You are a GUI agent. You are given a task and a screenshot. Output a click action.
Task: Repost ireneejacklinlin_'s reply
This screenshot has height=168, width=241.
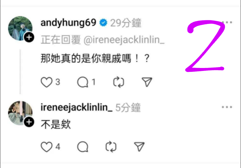pyautogui.click(x=111, y=147)
